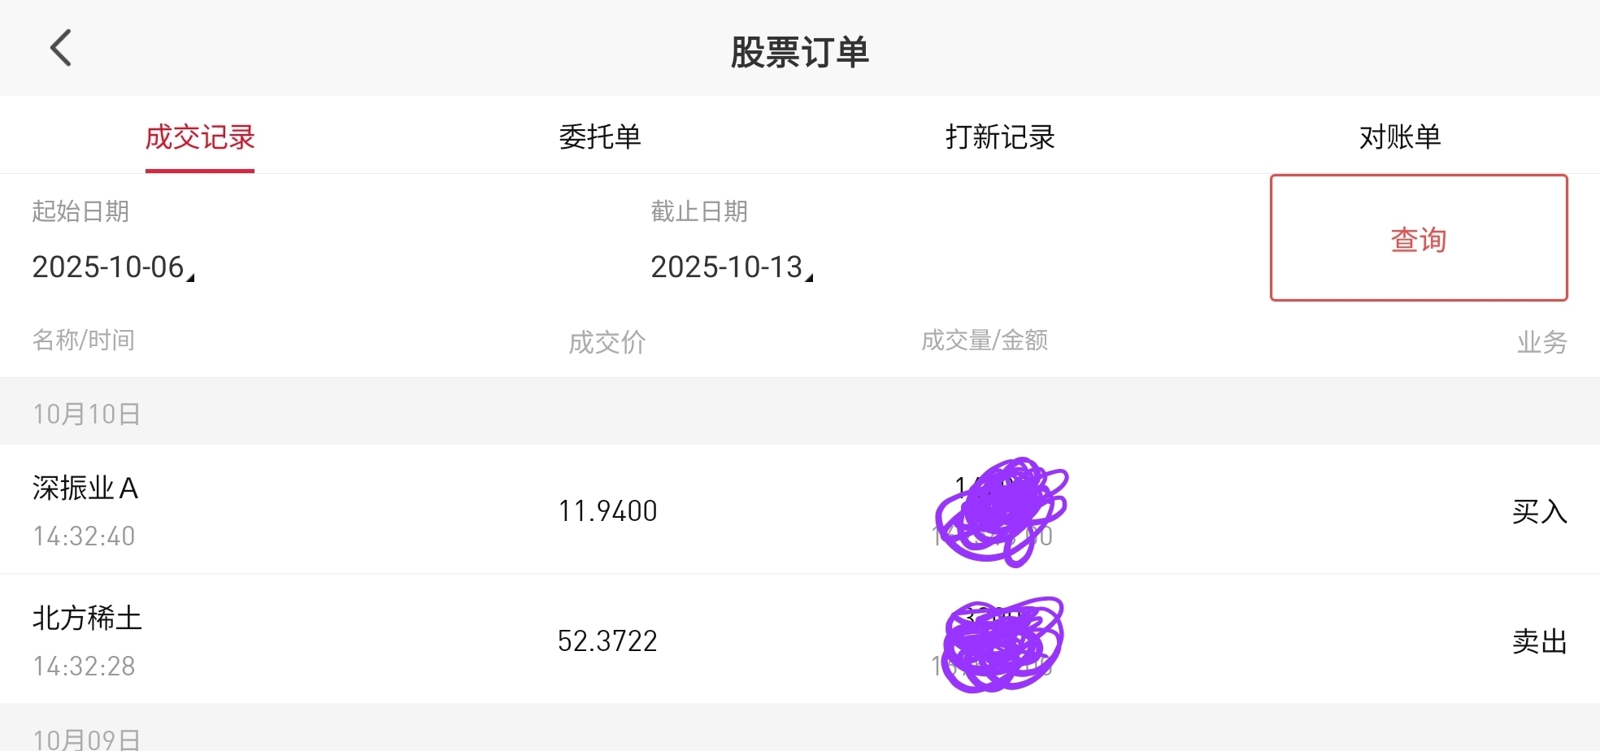Switch to the 打新记录 tab

coord(1000,137)
